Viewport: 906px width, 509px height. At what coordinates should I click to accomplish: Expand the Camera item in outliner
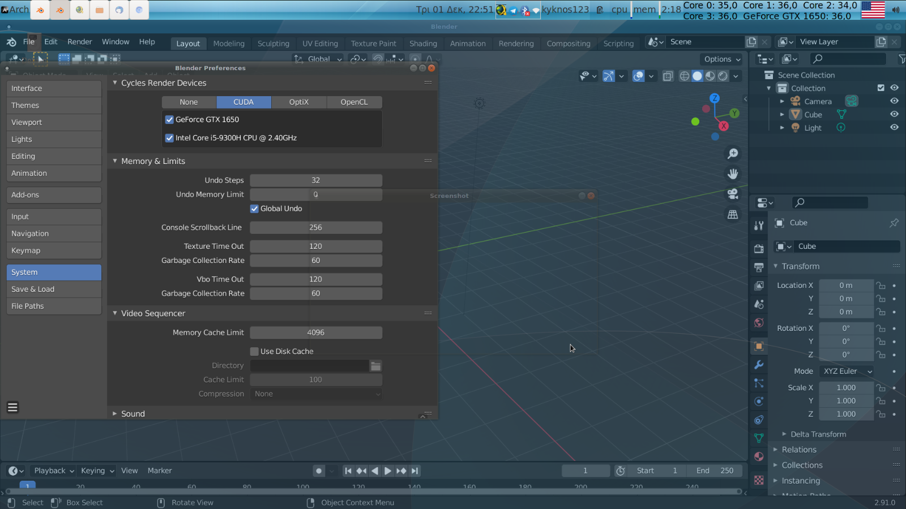(782, 101)
